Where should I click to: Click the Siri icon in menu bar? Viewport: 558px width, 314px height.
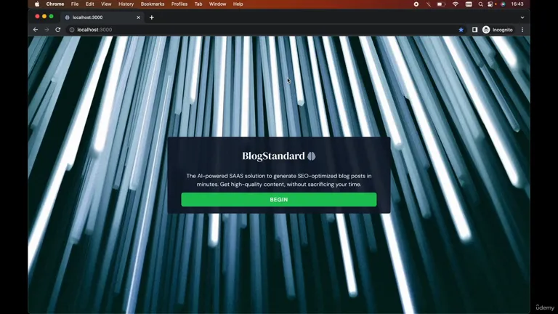point(503,4)
